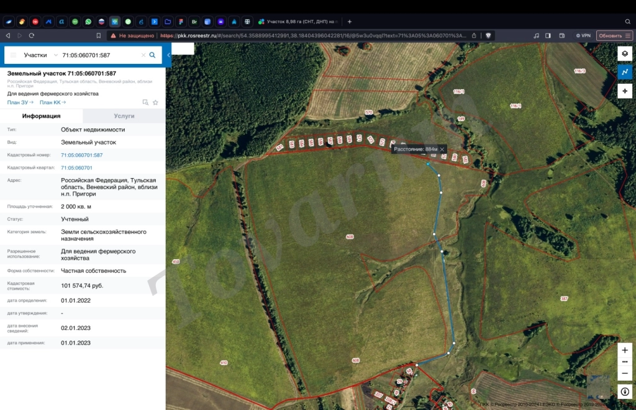
Task: Select the Информация tab
Action: tap(42, 116)
